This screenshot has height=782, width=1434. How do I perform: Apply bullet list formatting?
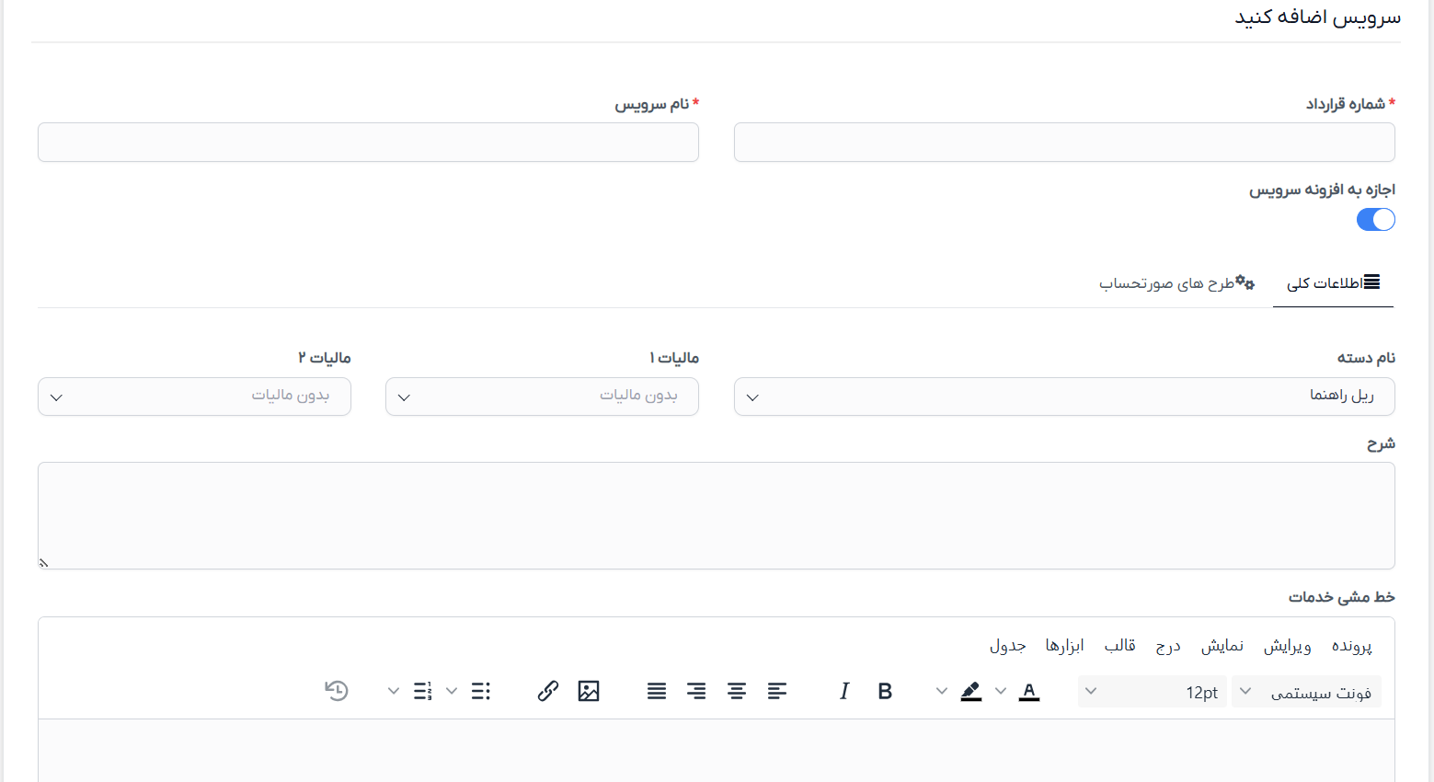tap(481, 691)
